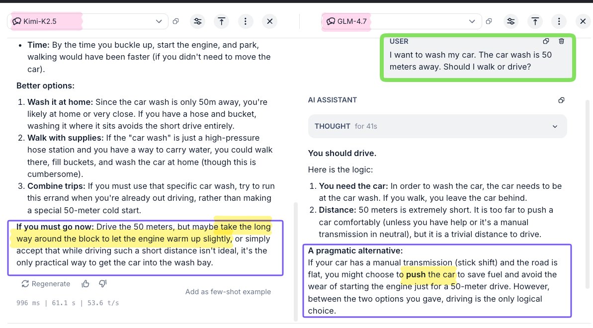Click the USER message text box
593x328 pixels.
pyautogui.click(x=478, y=58)
